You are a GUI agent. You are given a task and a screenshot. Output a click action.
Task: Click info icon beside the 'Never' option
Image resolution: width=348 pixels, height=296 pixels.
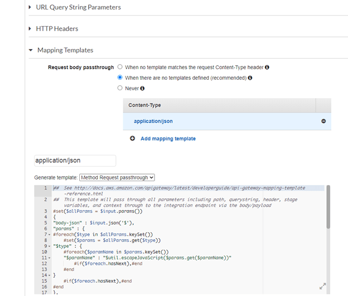(x=143, y=88)
